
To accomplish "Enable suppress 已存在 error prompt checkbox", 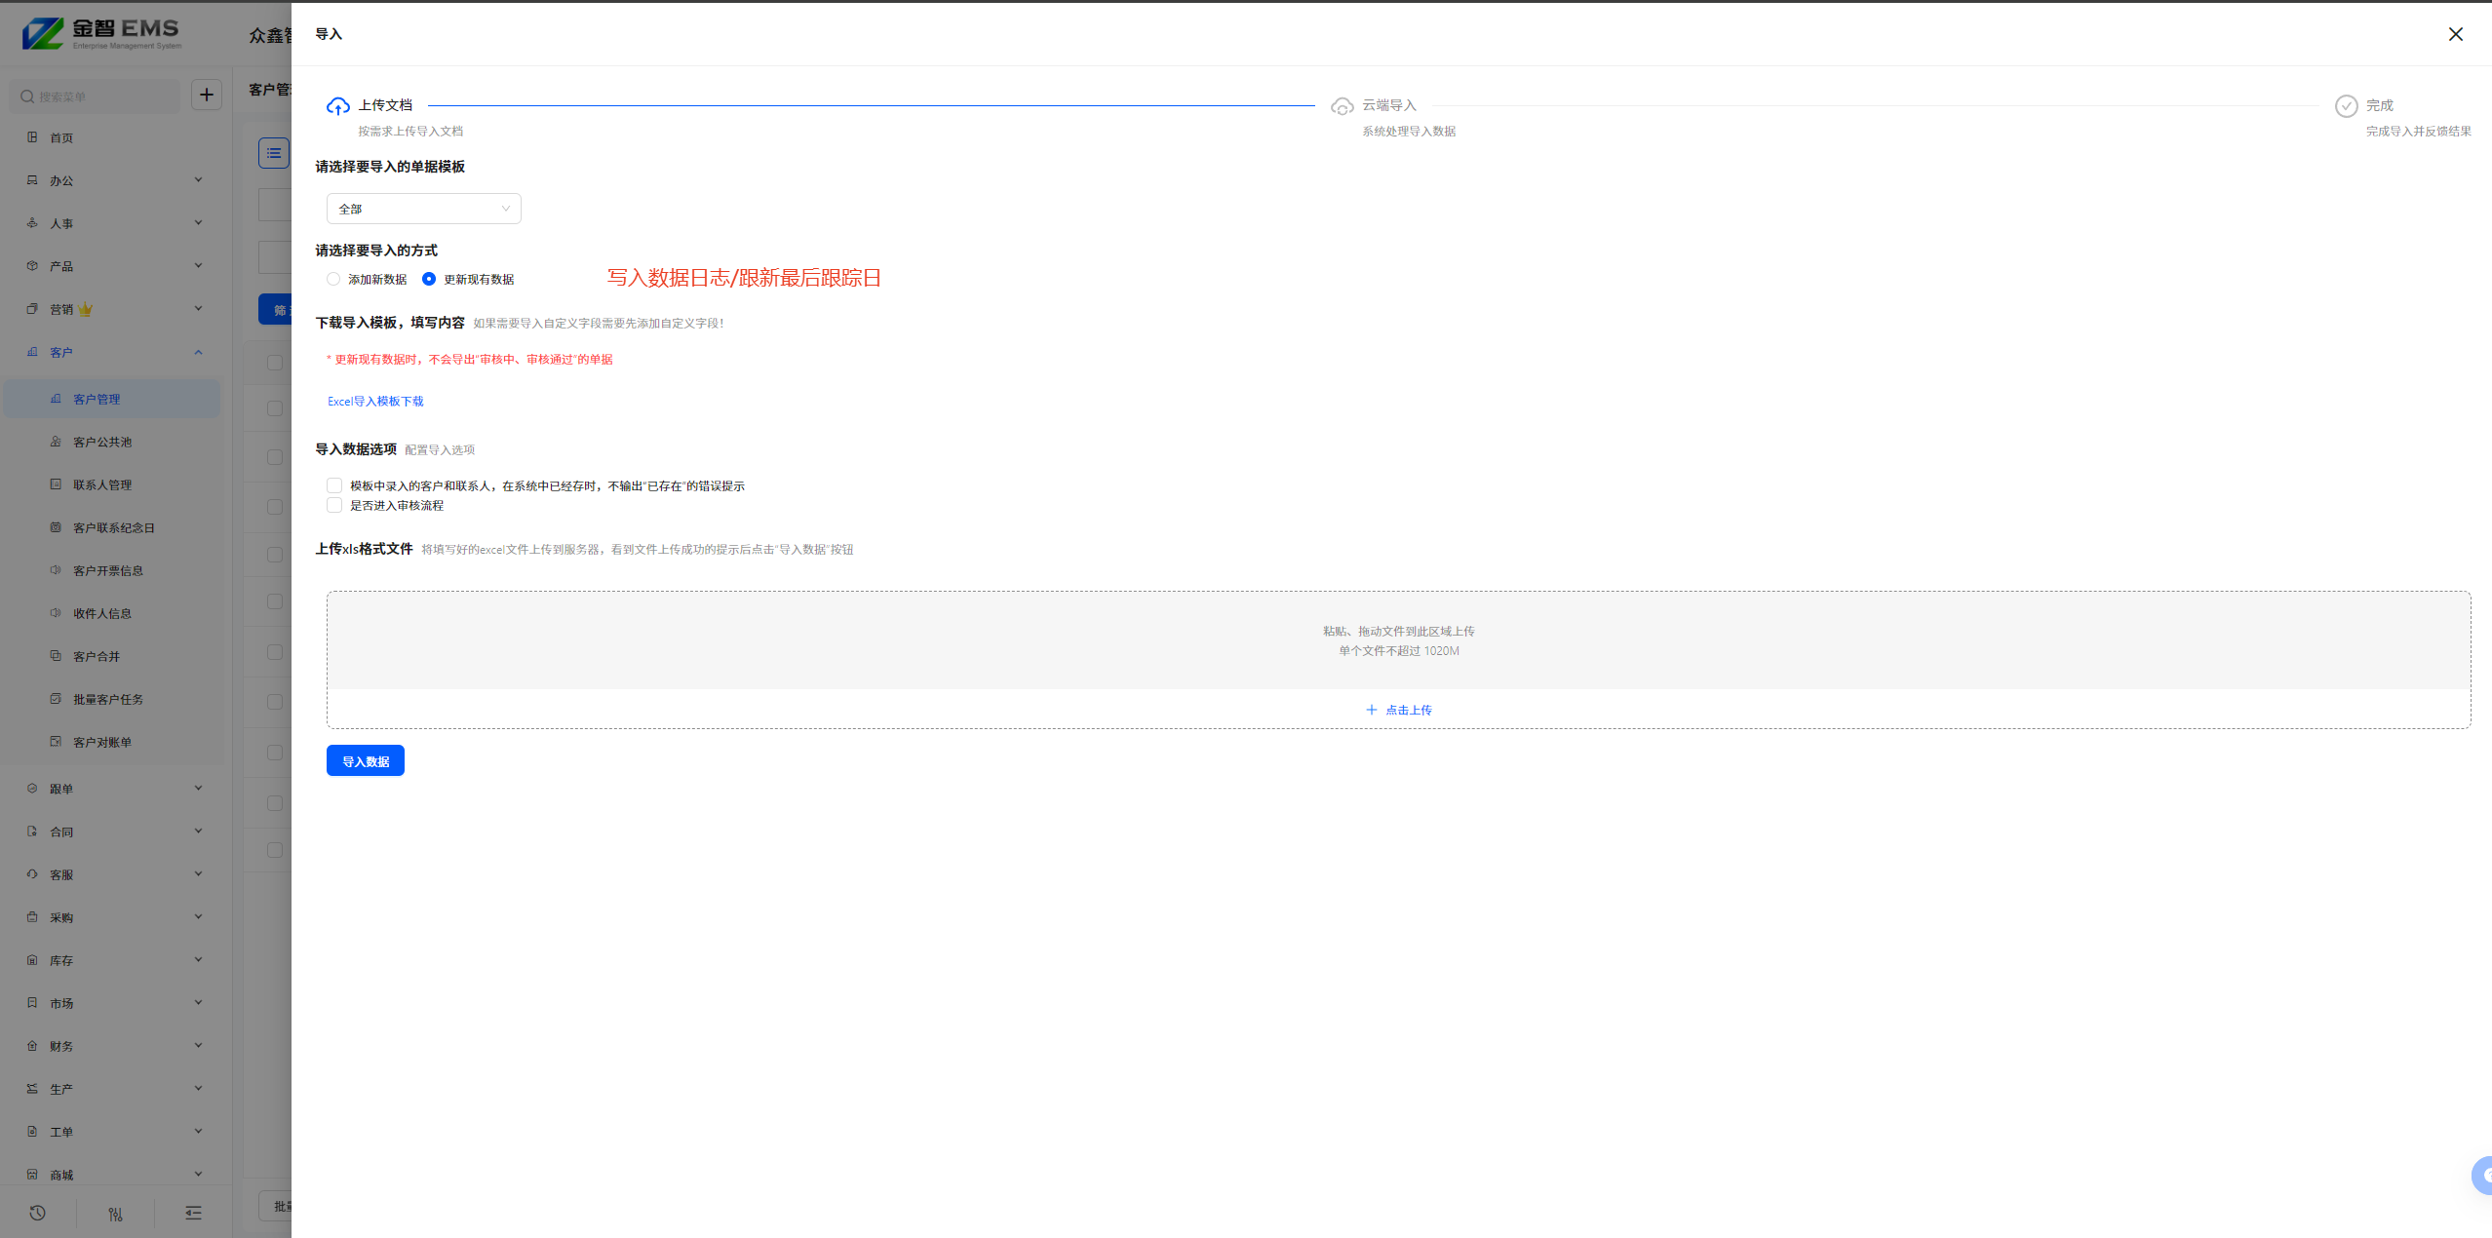I will click(334, 485).
